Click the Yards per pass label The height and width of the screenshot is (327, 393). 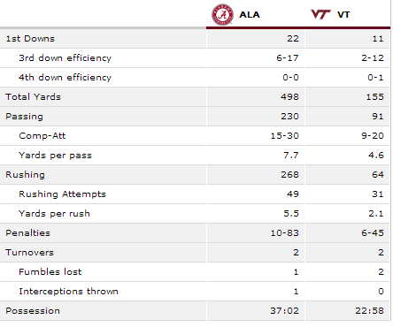55,156
